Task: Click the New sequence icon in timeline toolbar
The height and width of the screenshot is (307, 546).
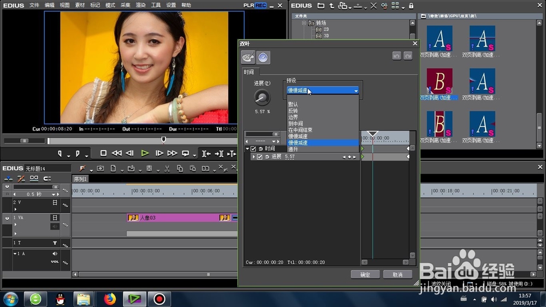Action: (113, 169)
